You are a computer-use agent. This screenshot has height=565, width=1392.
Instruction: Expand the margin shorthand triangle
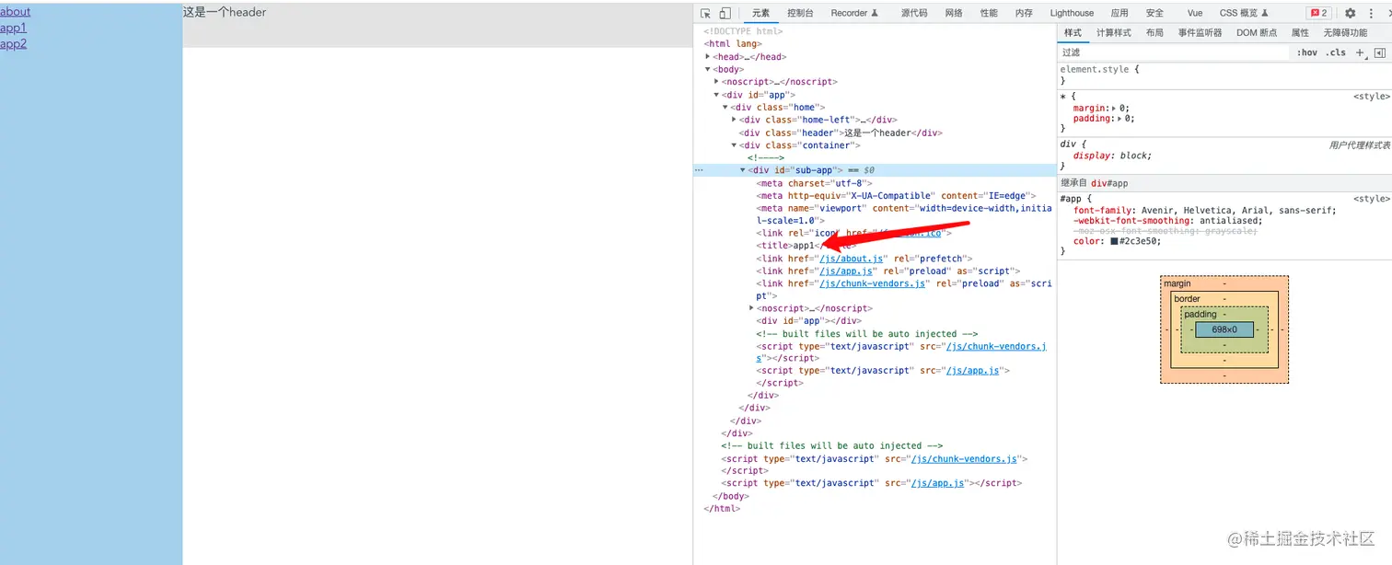[1115, 109]
